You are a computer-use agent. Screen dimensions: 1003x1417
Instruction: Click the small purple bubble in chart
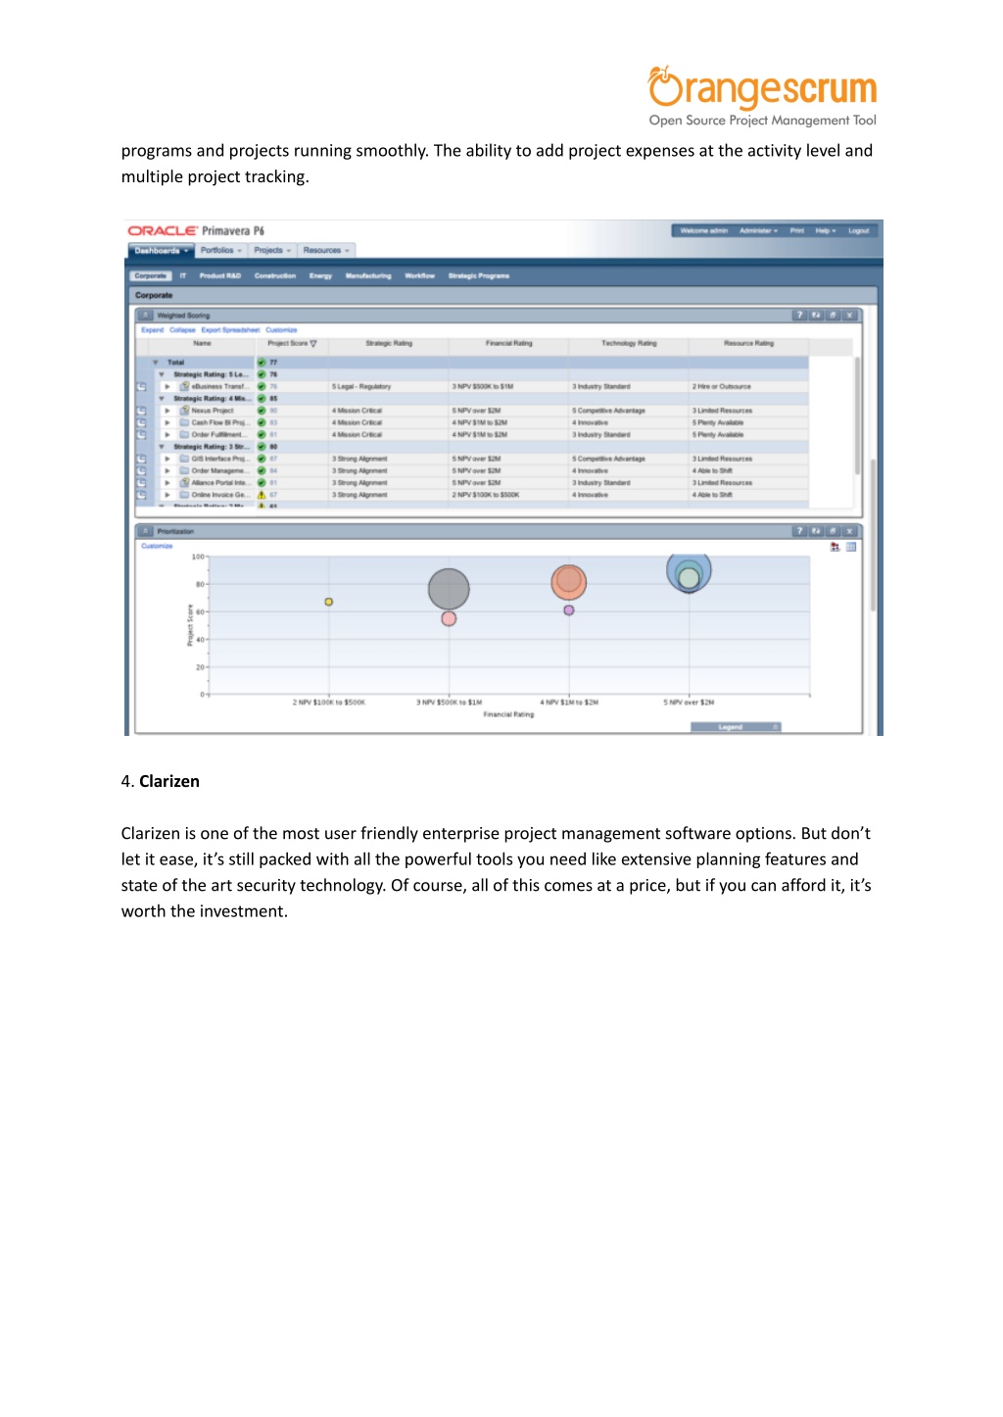point(569,611)
